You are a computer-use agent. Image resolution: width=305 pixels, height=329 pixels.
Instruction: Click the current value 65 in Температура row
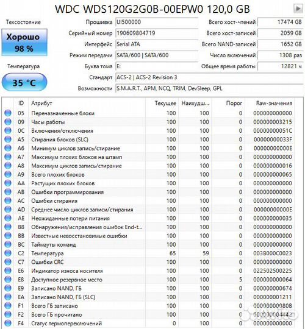point(173,253)
